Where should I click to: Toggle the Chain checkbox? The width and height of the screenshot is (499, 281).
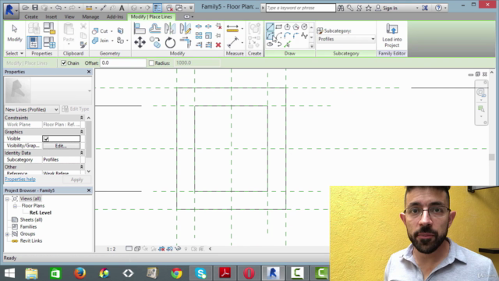coord(64,63)
